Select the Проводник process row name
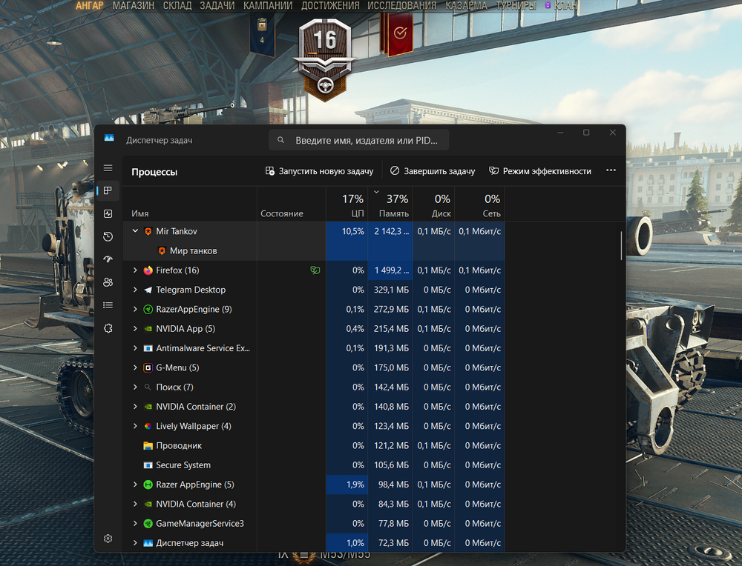742x566 pixels. pos(179,445)
